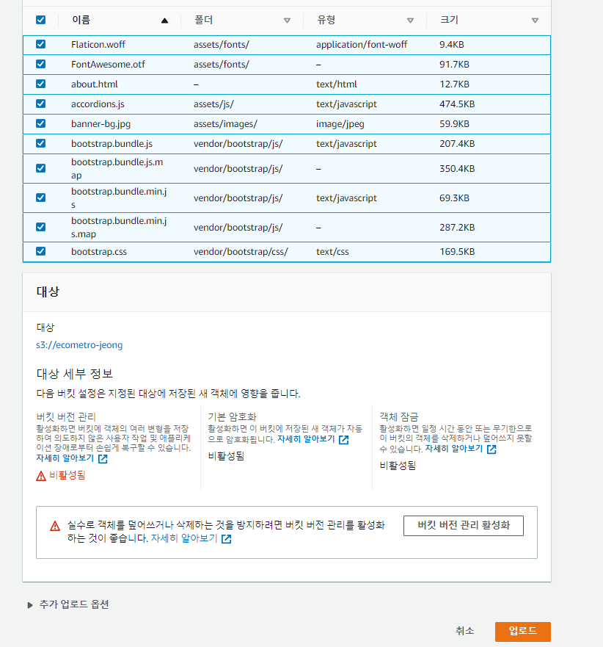
Task: Click the image/jpeg type cell
Action: pyautogui.click(x=340, y=124)
